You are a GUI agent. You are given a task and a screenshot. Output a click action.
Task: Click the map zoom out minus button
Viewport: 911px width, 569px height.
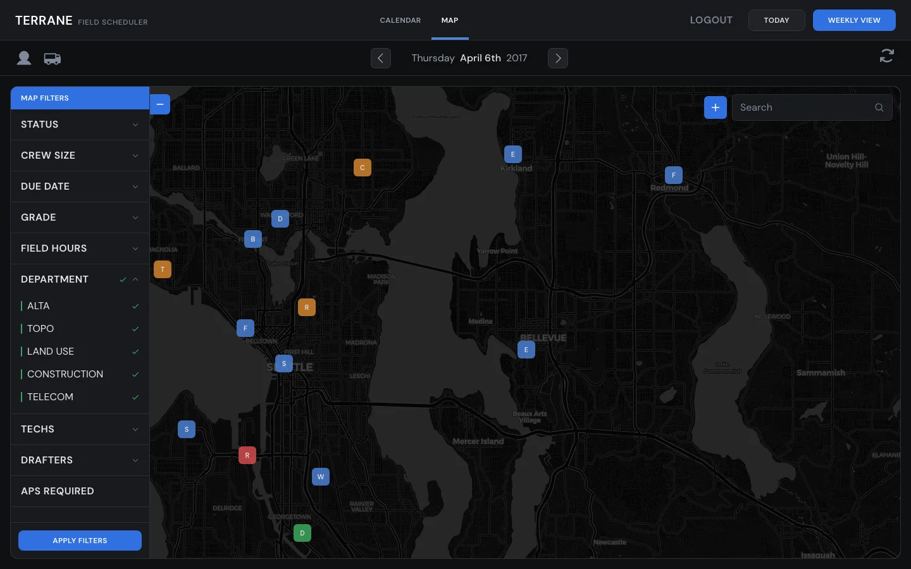(160, 104)
